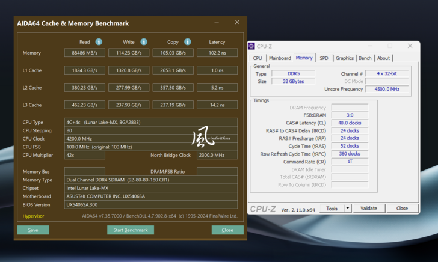Select the SPD tab
The height and width of the screenshot is (262, 438).
click(x=324, y=58)
